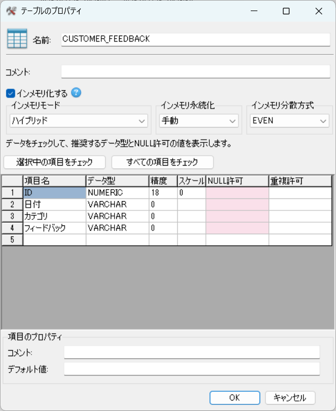The image size is (336, 411).
Task: Click the top table コメント field
Action: (195, 71)
